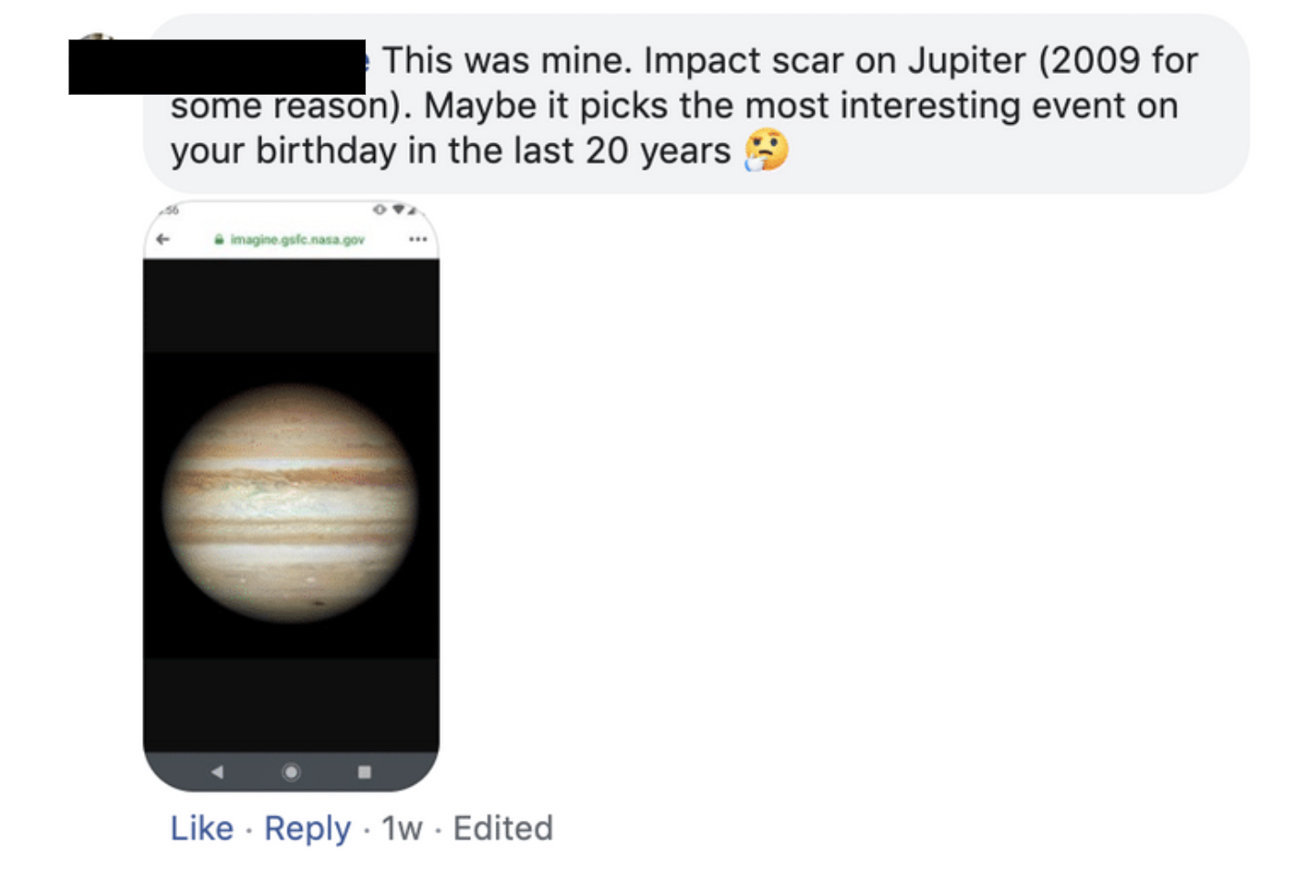Screen dimensions: 1316x870
Task: Click the clock time in the phone status bar
Action: click(x=171, y=210)
